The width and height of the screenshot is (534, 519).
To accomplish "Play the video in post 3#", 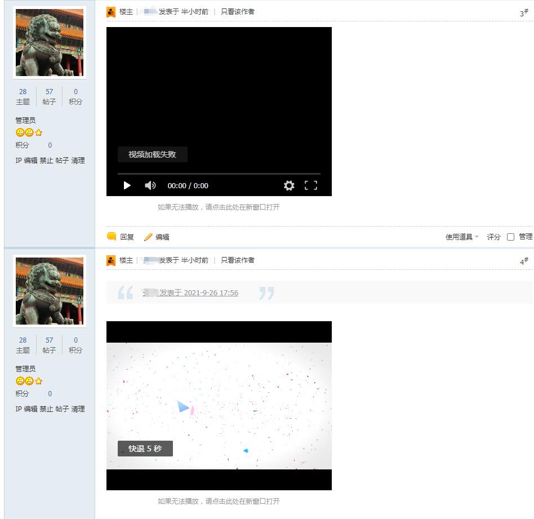I will tap(127, 185).
